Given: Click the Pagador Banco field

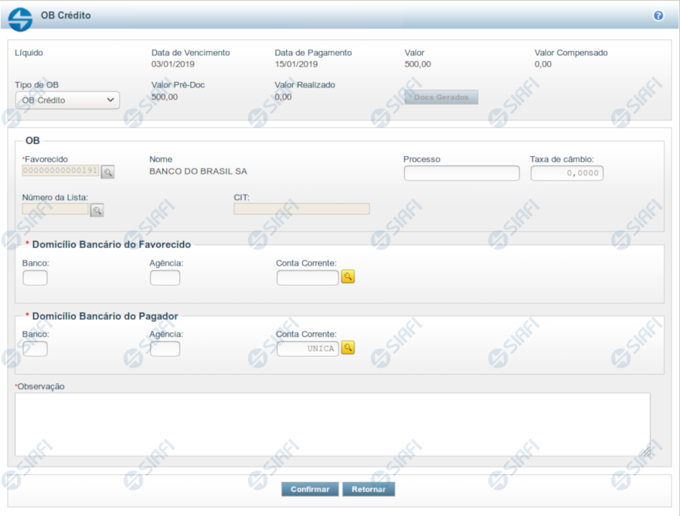Looking at the screenshot, I should (x=35, y=348).
